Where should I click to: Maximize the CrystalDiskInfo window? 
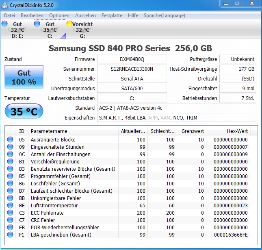[237, 4]
